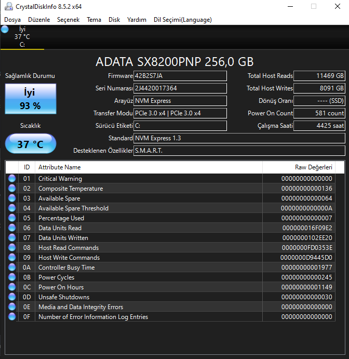Click status orb of Data Units Written row
The width and height of the screenshot is (349, 359).
tap(12, 237)
